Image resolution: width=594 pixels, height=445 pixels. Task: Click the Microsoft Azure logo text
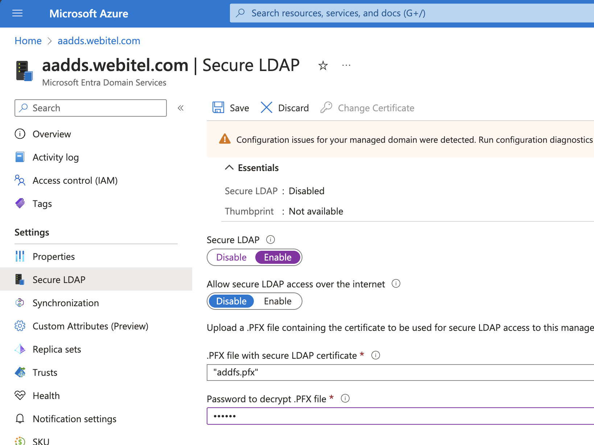pyautogui.click(x=89, y=13)
